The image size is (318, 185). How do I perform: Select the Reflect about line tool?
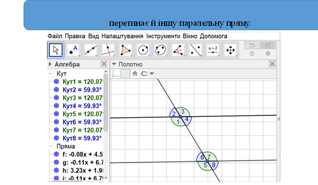coord(196,50)
